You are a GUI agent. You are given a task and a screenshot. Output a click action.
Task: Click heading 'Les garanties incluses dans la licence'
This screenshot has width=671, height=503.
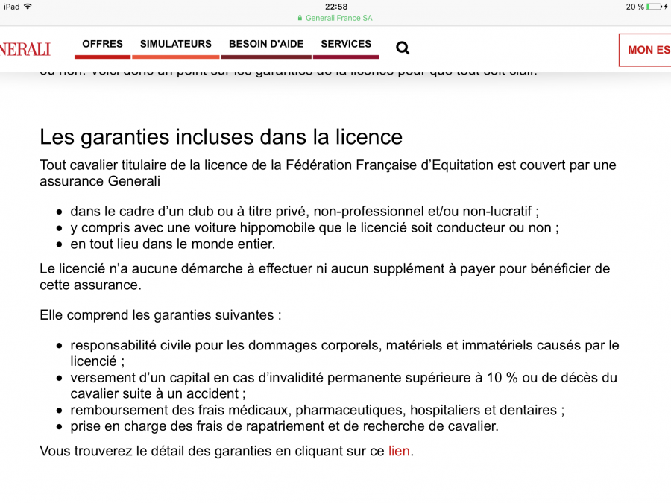[221, 137]
